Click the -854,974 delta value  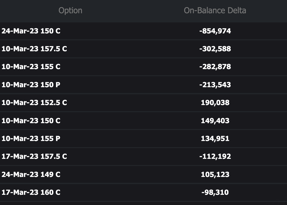click(x=215, y=31)
